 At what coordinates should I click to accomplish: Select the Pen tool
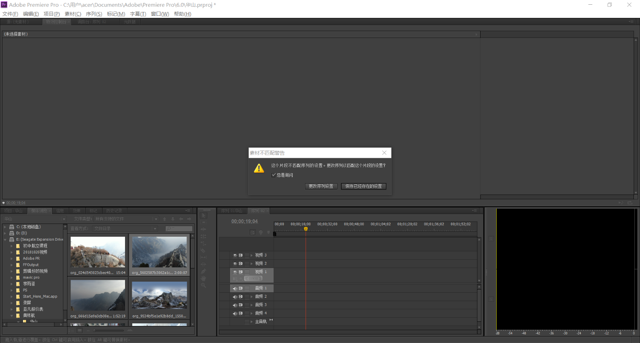204,271
